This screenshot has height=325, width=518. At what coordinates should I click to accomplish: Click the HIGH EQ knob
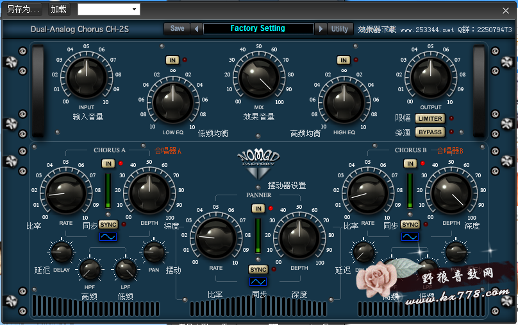pyautogui.click(x=344, y=102)
